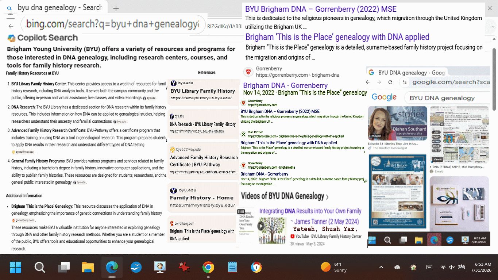Screen dimensions: 498x280
Task: Click the byupathway.edu favicon in the reference card
Action: [x=173, y=150]
